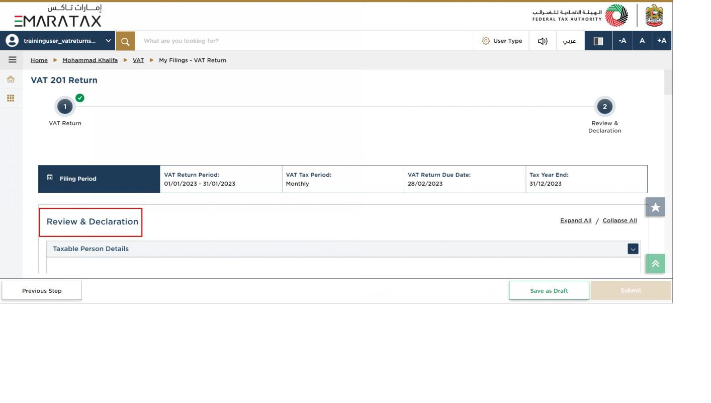
Task: Open the apps grid icon in sidebar
Action: coord(11,98)
